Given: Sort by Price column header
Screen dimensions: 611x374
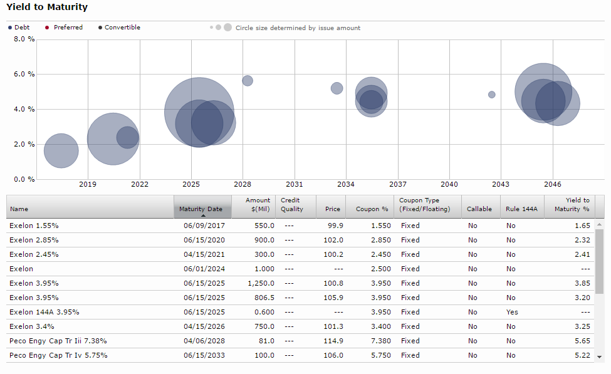Looking at the screenshot, I should click(x=331, y=207).
